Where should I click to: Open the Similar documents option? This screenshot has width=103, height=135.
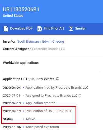80,28
